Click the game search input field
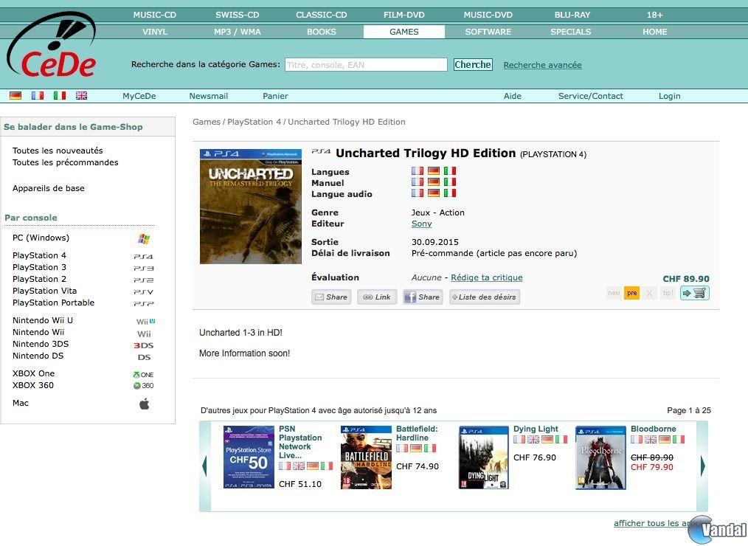This screenshot has height=546, width=748. [366, 65]
